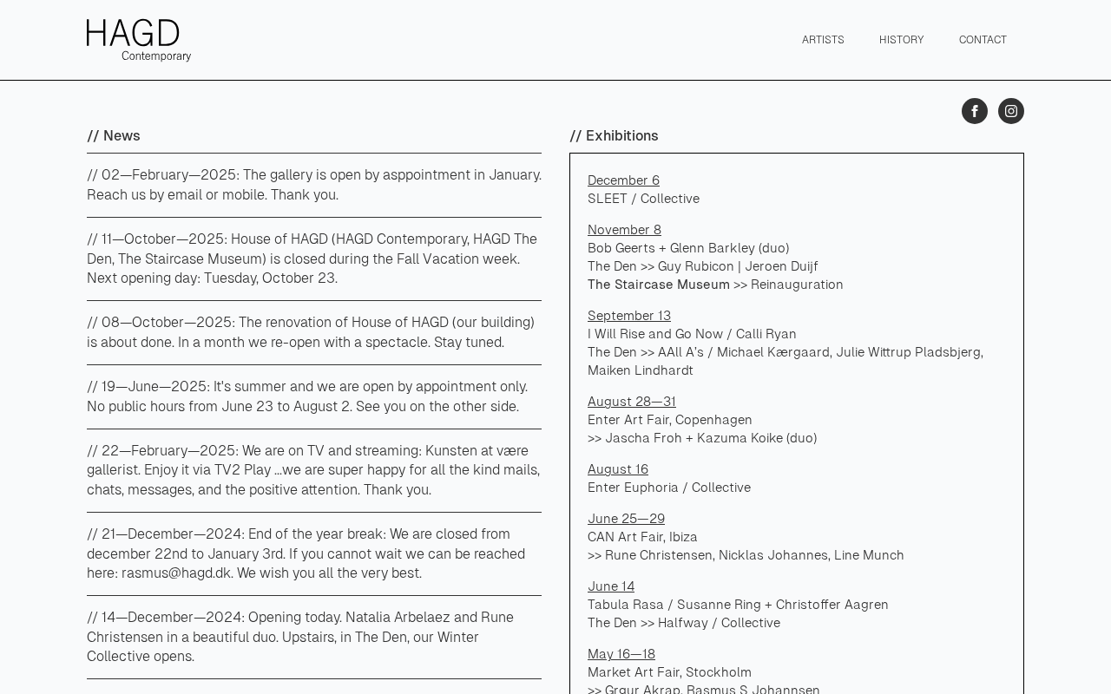
Task: Open the Artists menu item
Action: click(x=823, y=40)
